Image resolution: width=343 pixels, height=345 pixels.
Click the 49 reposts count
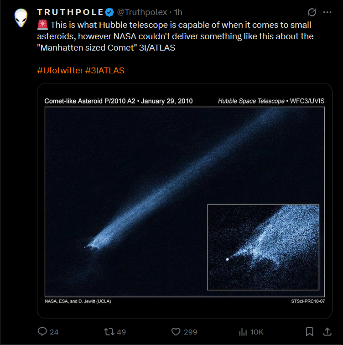[x=121, y=332]
